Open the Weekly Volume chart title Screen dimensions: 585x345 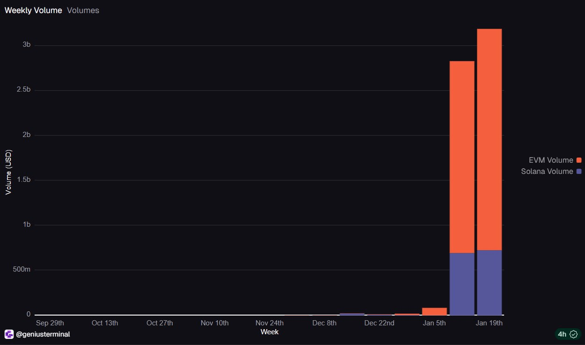(33, 10)
